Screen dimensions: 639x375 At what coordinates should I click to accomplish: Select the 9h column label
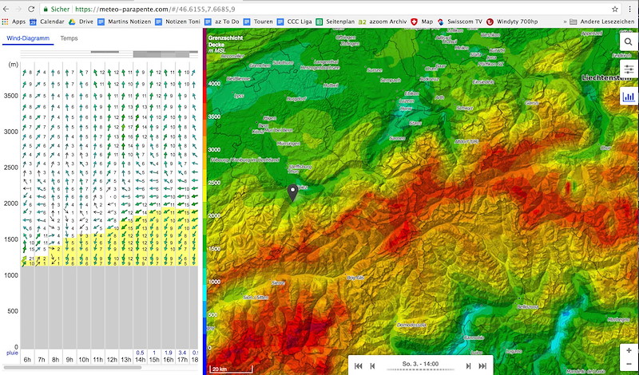69,360
